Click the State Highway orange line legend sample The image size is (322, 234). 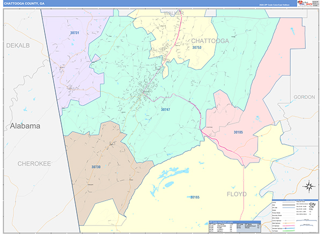289,223
